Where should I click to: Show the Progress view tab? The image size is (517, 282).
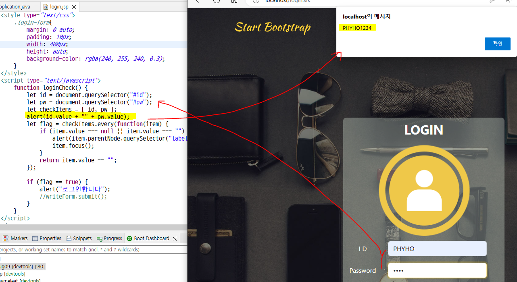[x=109, y=238]
